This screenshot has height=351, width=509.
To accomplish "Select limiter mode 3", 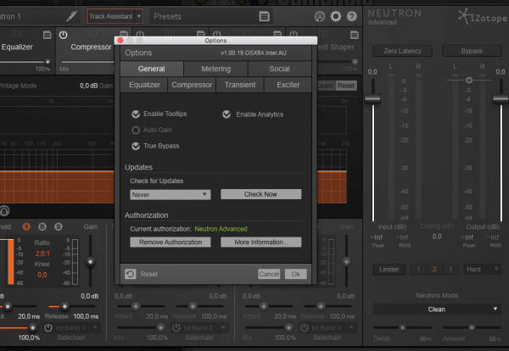I will pos(450,270).
